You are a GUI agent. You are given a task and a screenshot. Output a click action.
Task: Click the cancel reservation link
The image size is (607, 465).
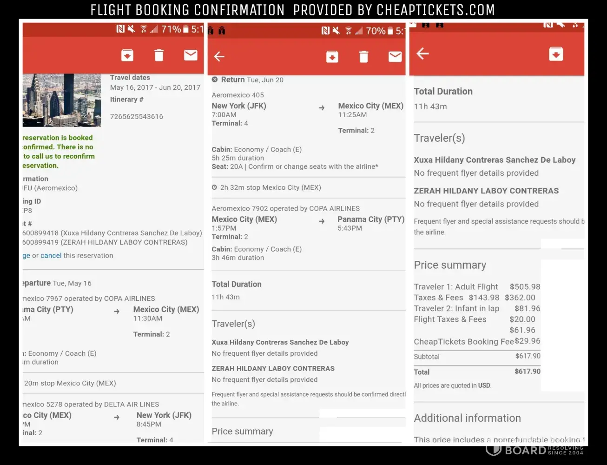pyautogui.click(x=51, y=255)
